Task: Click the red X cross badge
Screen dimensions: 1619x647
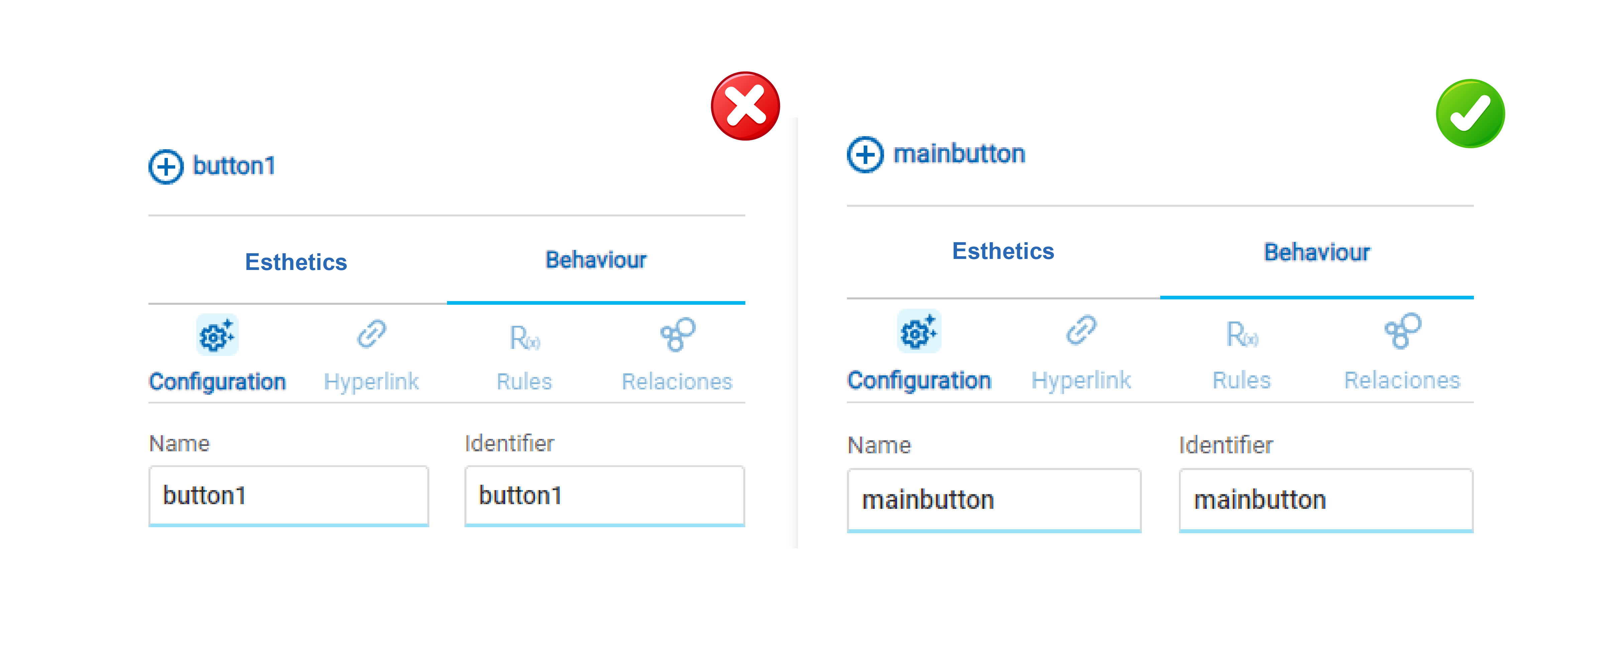Action: tap(745, 106)
